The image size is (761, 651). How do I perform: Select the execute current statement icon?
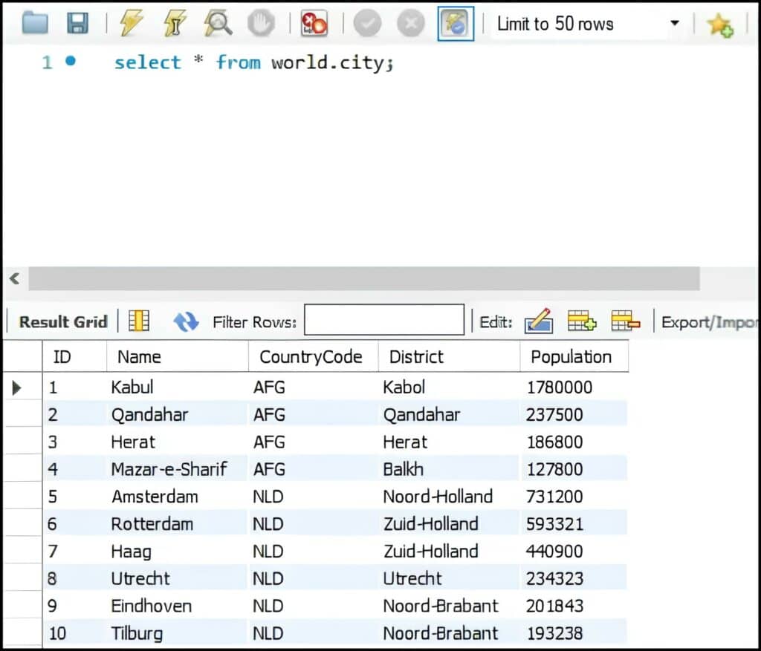coord(174,23)
